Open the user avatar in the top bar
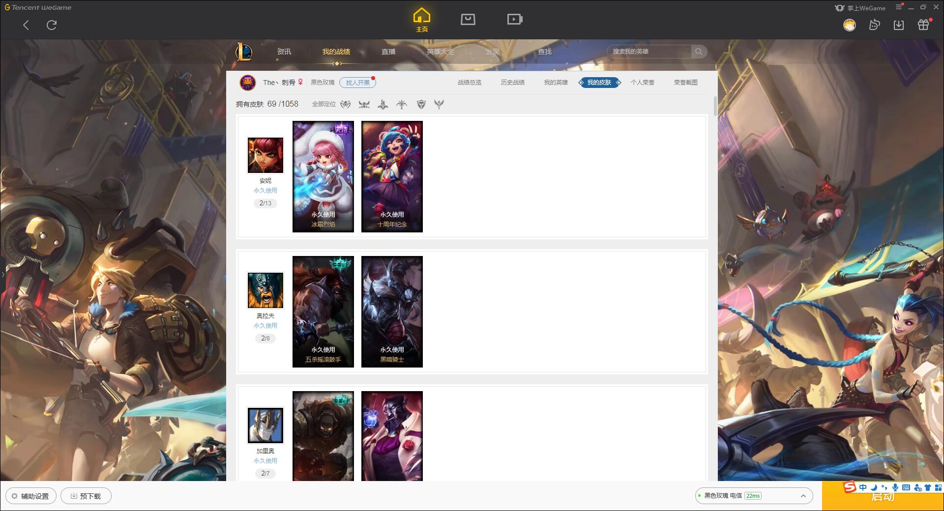This screenshot has height=511, width=944. [x=850, y=25]
